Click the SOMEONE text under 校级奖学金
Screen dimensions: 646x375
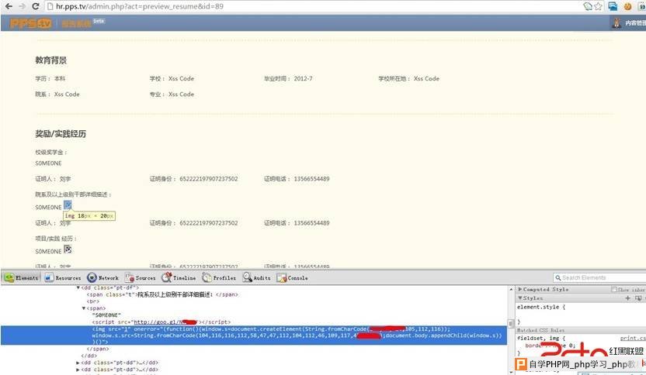click(x=49, y=163)
